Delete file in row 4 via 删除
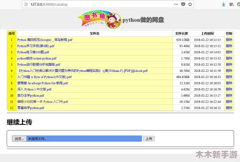240x162 pixels. pos(229,58)
